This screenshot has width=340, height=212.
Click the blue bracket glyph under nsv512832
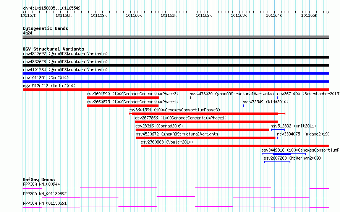click(x=278, y=130)
